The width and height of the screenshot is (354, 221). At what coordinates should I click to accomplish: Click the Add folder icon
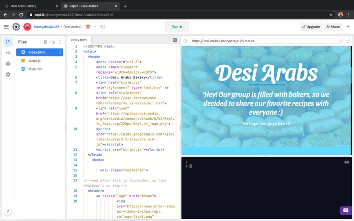click(53, 42)
